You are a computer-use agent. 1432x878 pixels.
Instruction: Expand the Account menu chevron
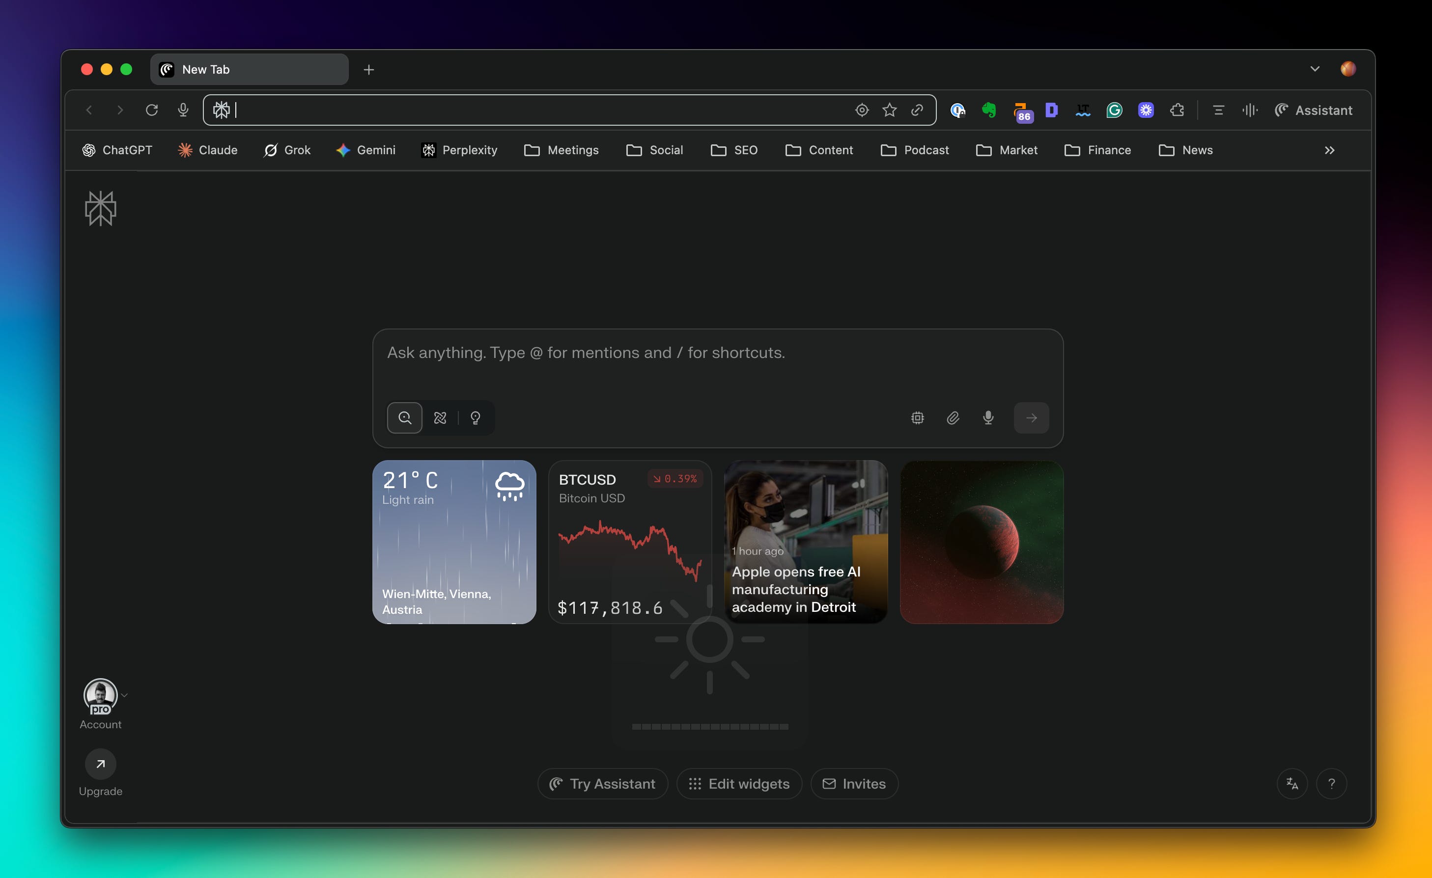[124, 695]
